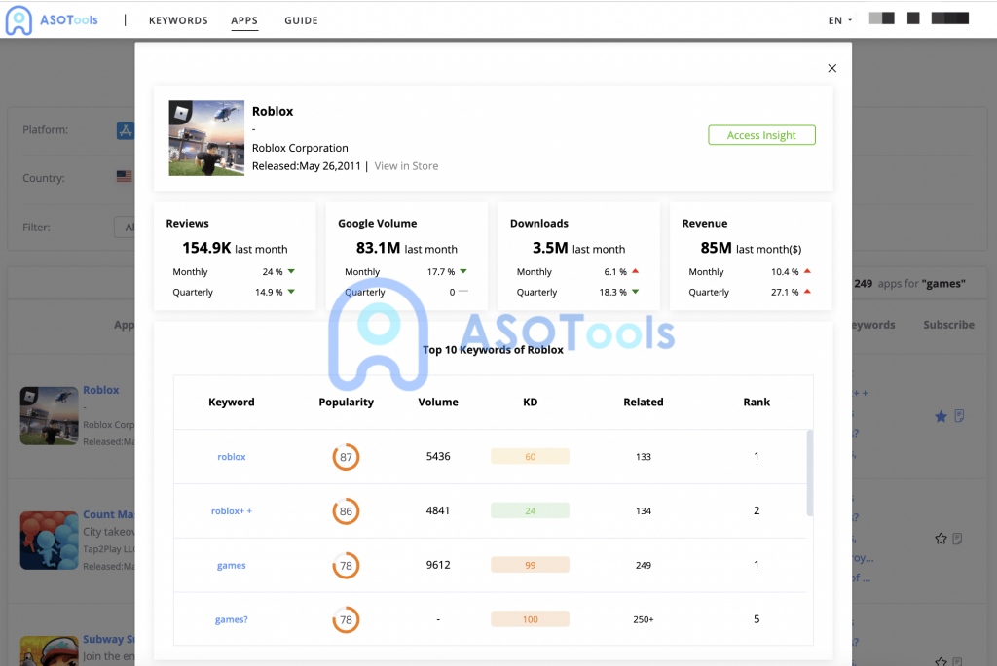Click the green KD 24 difficulty bar
Screen dimensions: 997x666
coord(531,510)
